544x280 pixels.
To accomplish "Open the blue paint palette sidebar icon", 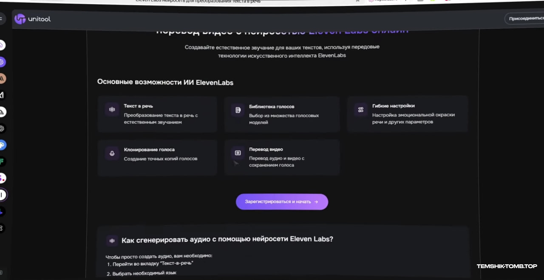I will (2, 145).
